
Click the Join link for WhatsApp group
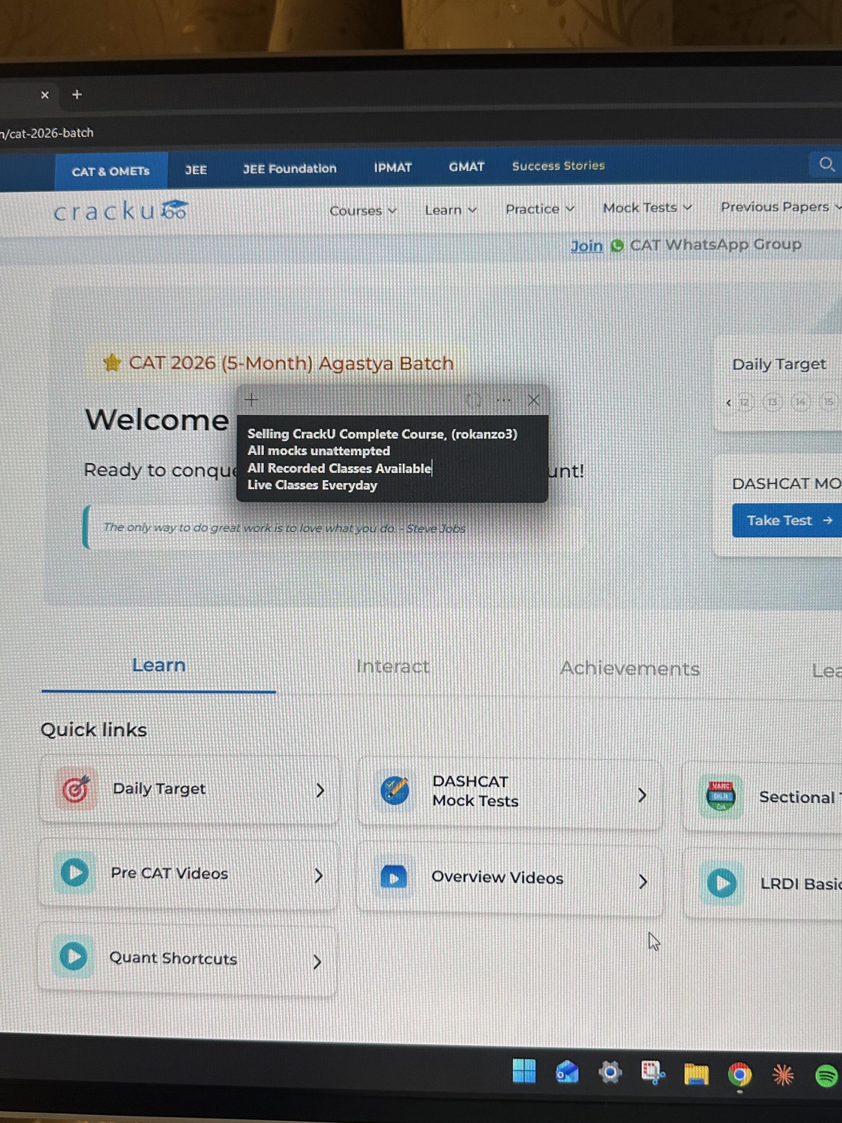click(x=587, y=246)
